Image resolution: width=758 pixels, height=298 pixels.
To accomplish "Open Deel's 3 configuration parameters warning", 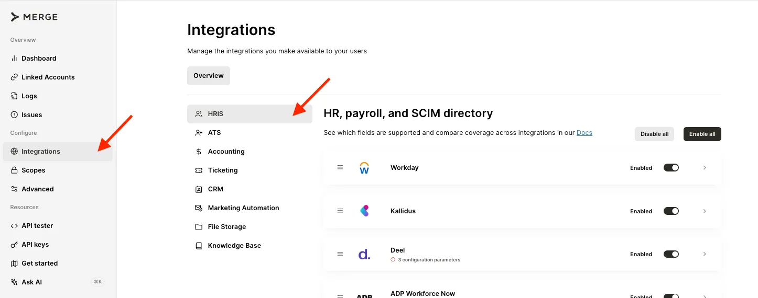I will [428, 260].
